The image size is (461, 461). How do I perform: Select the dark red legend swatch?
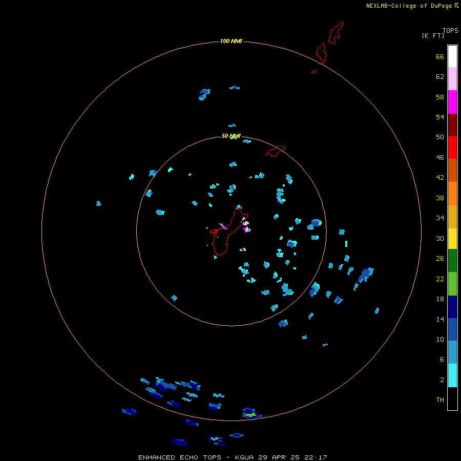pos(452,125)
